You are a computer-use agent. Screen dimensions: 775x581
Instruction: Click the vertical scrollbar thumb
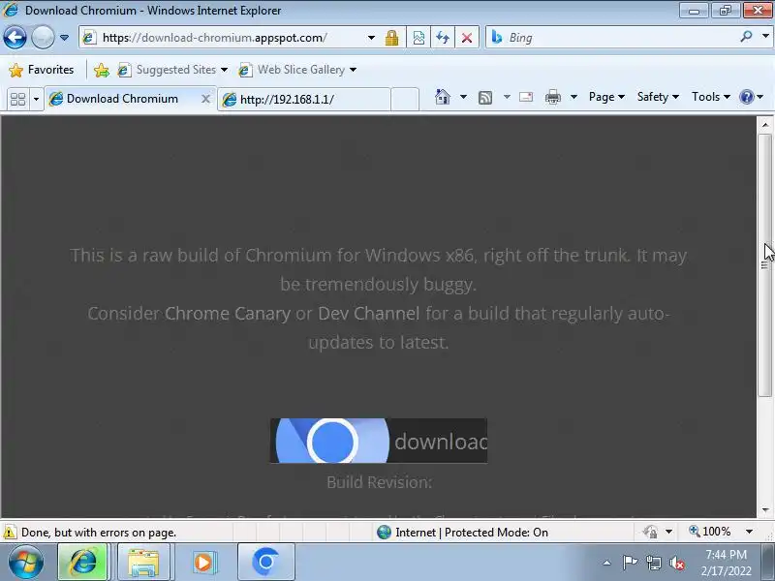click(765, 264)
